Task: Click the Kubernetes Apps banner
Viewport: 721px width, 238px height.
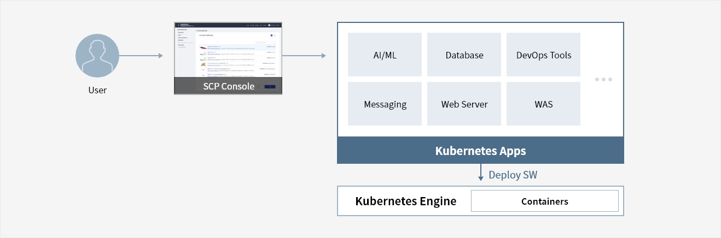Action: coord(480,150)
